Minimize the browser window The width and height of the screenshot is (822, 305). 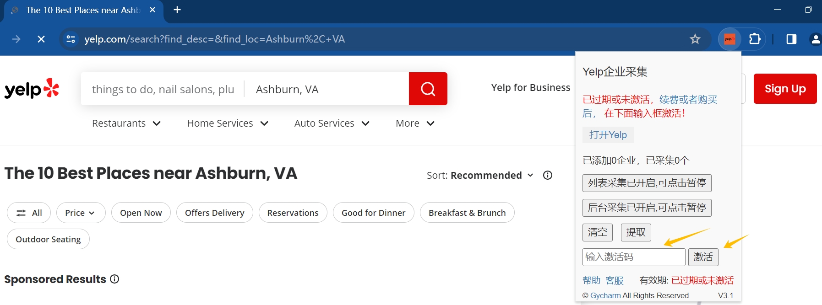point(777,9)
